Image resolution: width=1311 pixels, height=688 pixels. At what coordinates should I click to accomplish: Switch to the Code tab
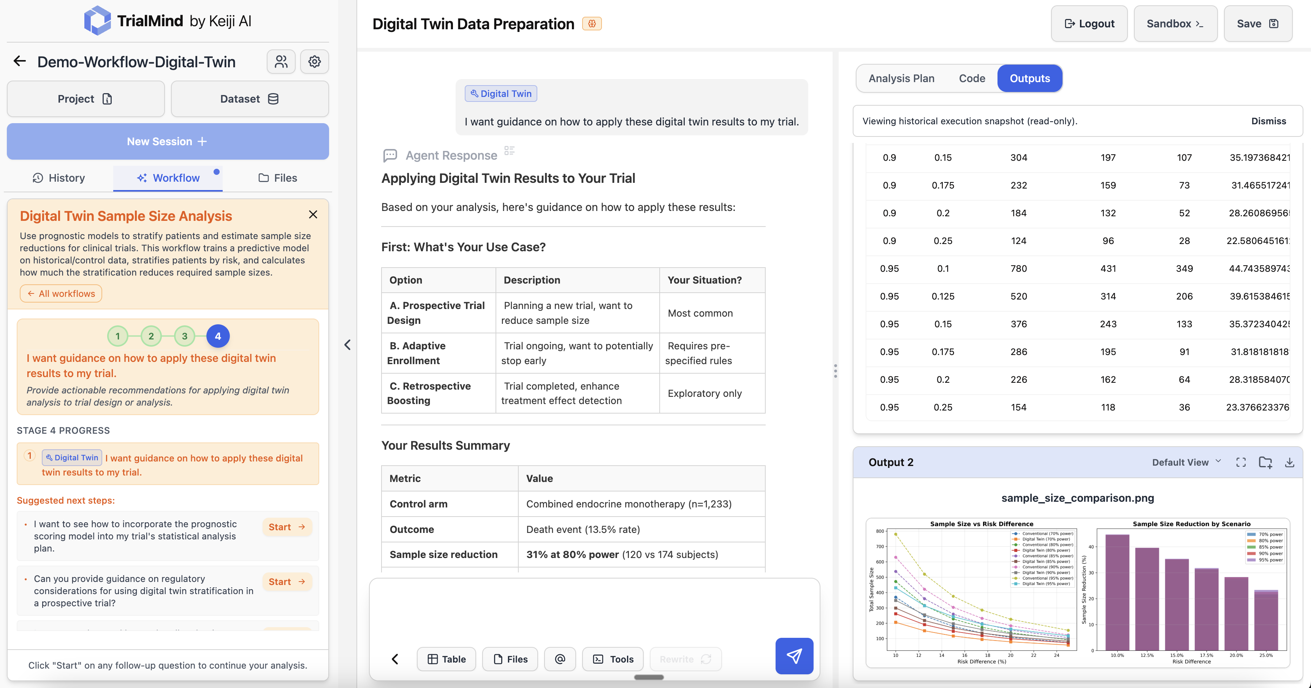(x=972, y=78)
